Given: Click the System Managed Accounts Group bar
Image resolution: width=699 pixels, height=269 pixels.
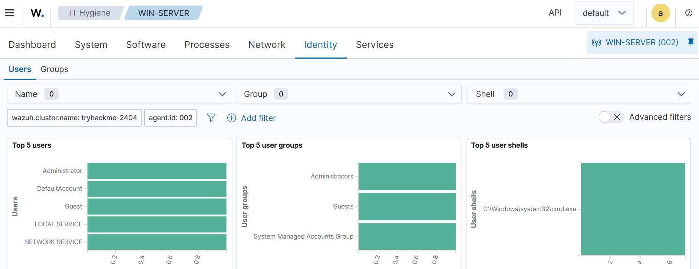Looking at the screenshot, I should click(x=407, y=236).
